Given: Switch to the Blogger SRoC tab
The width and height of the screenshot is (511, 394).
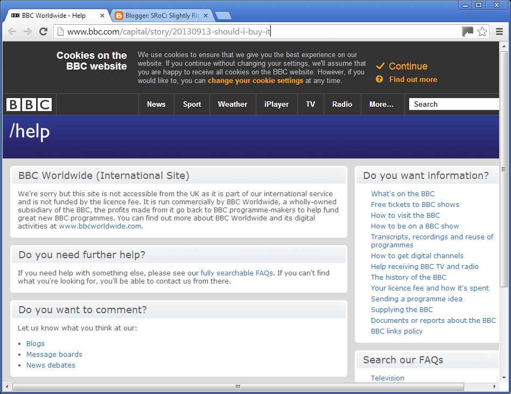Looking at the screenshot, I should 162,15.
